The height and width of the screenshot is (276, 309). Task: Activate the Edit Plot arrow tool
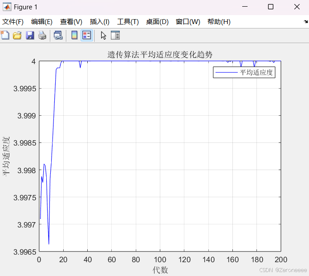tap(103, 36)
